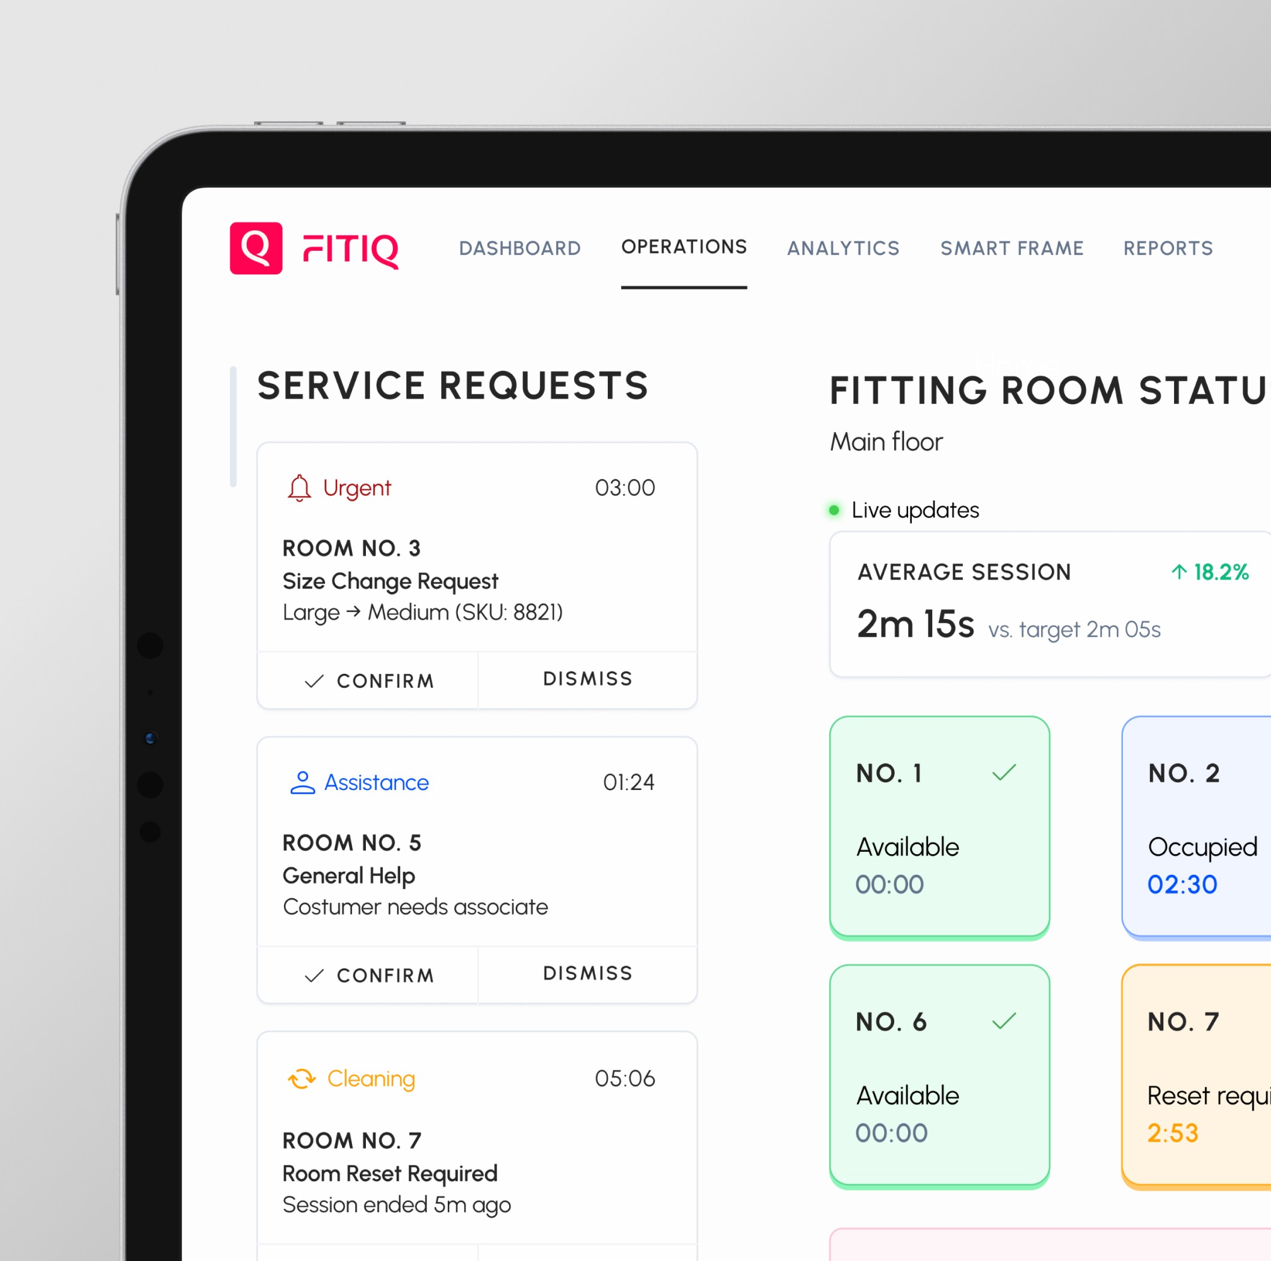Click the green upward arrow beside 18.2%
This screenshot has height=1261, width=1271.
1179,572
